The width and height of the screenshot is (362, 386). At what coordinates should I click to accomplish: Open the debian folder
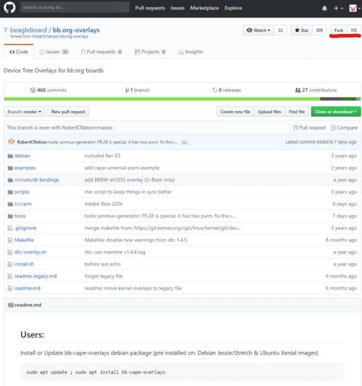point(22,156)
